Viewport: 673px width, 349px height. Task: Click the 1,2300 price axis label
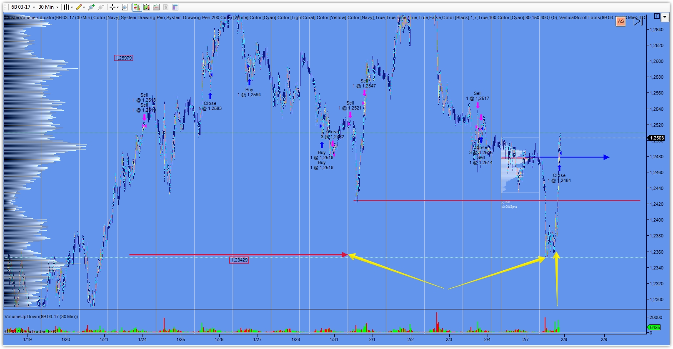(x=657, y=299)
